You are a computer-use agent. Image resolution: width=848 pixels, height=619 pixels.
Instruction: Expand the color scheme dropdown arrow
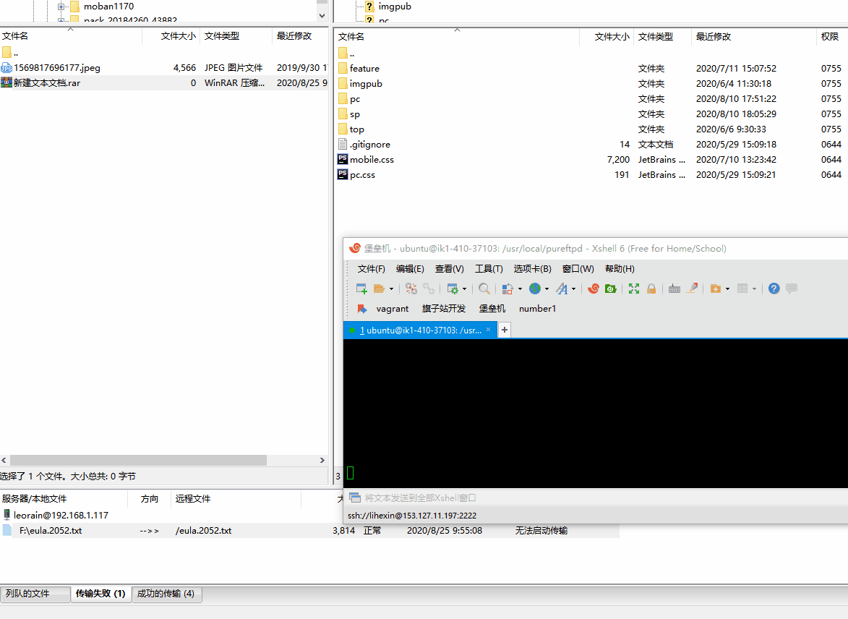520,289
